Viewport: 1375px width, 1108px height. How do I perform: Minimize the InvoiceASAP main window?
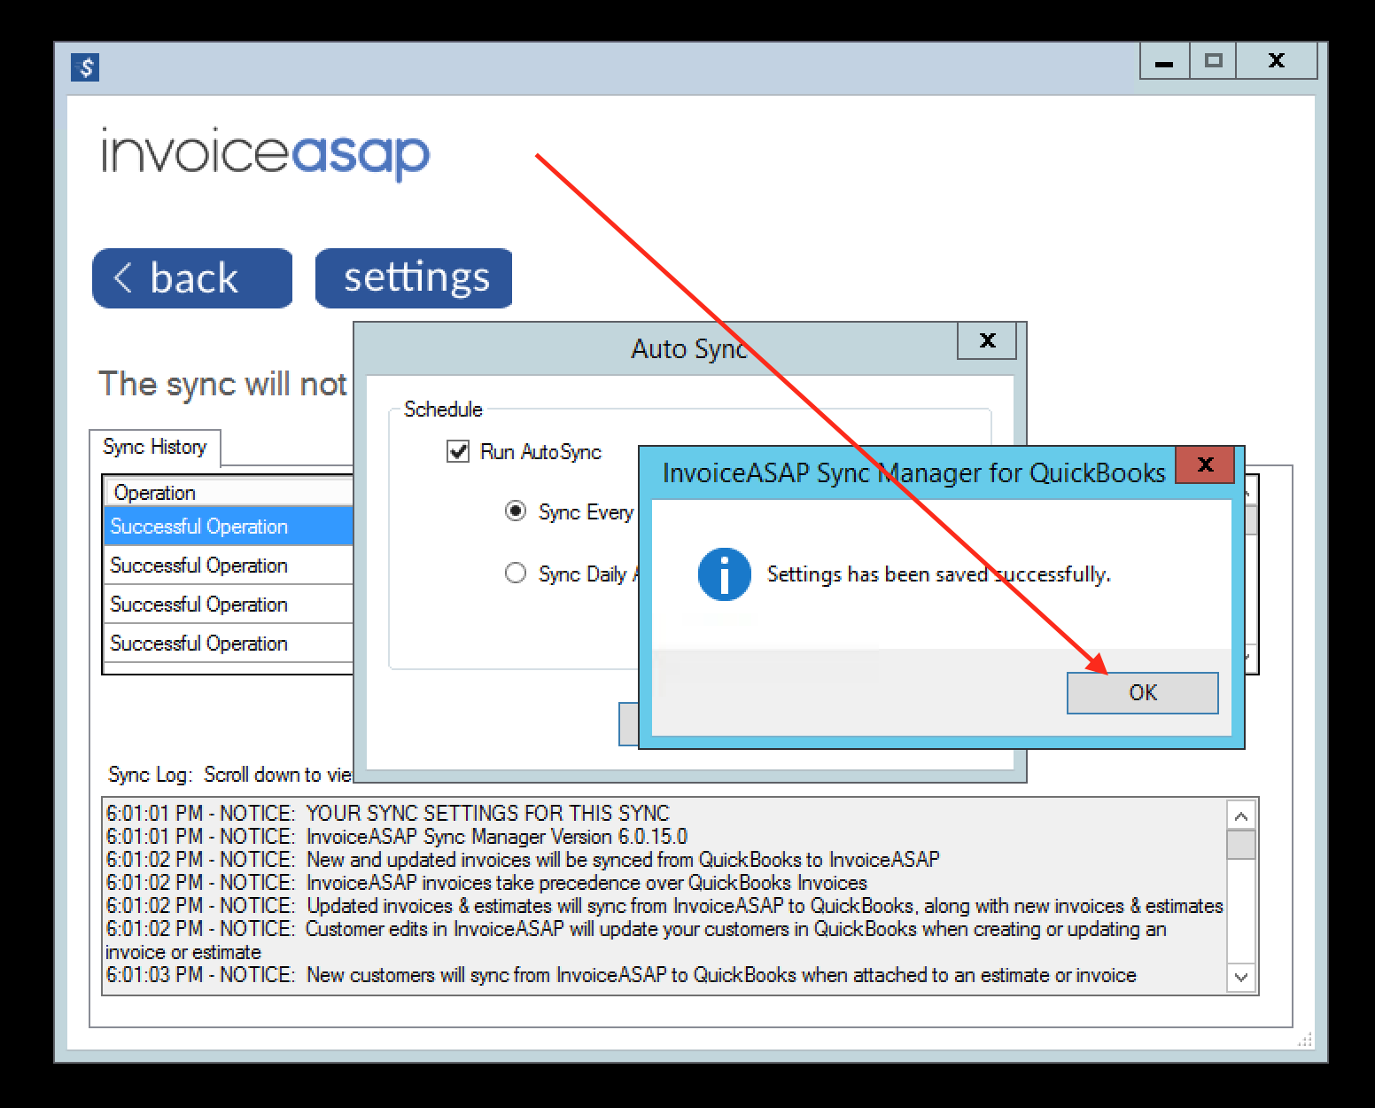[x=1164, y=62]
